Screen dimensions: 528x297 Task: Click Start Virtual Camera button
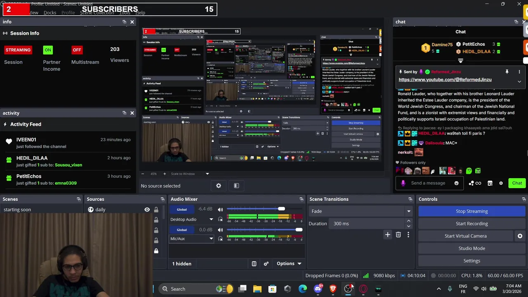pyautogui.click(x=465, y=236)
